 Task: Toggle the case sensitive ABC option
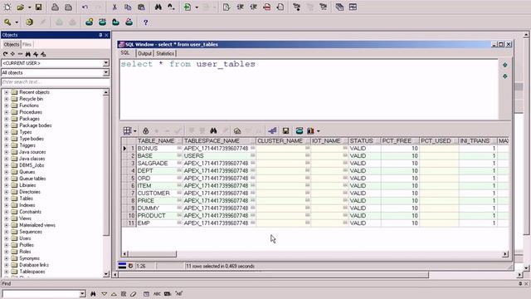(157, 293)
